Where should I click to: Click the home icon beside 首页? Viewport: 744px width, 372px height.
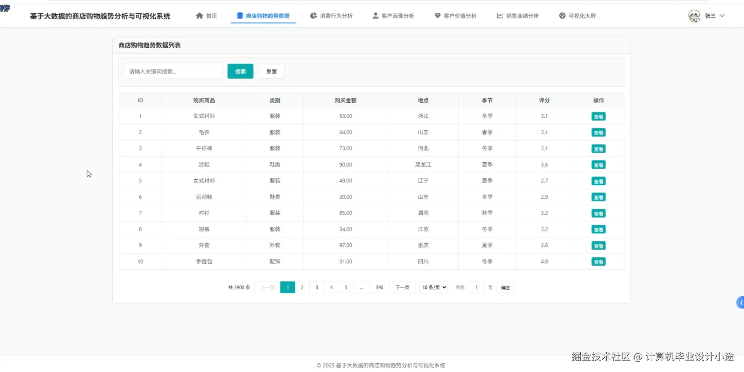tap(199, 16)
